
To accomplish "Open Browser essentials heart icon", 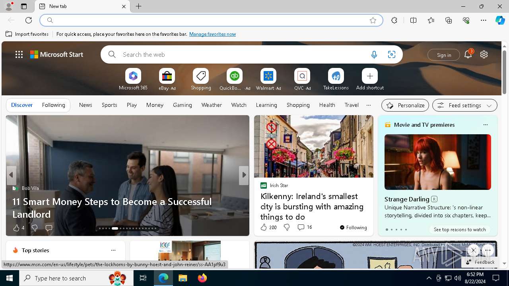I will [x=466, y=20].
